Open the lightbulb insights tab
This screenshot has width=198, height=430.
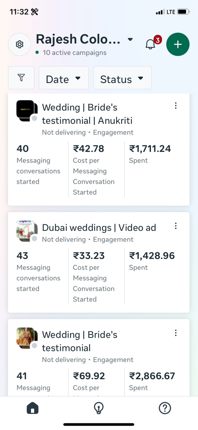pos(99,408)
